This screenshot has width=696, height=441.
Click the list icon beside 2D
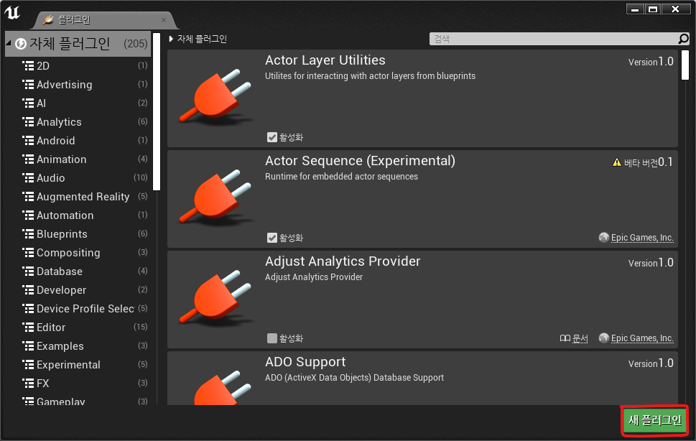coord(29,65)
